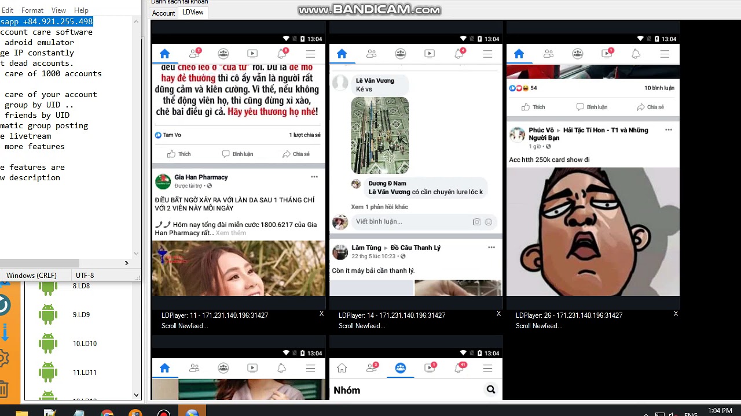Click '10 bình luận' comment count
This screenshot has width=741, height=416.
click(x=659, y=88)
